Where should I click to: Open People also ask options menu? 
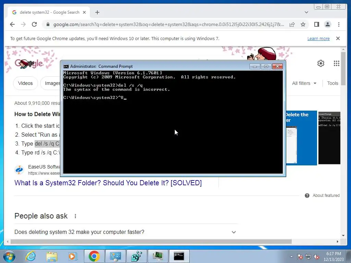(75, 216)
